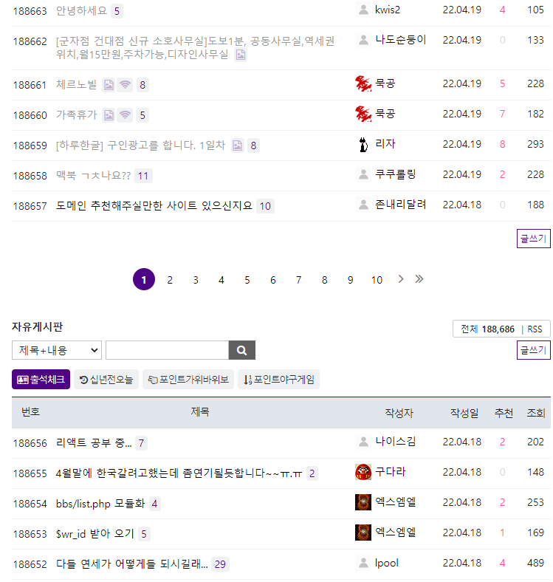Click red dragon avatar on post 188660

pos(363,114)
